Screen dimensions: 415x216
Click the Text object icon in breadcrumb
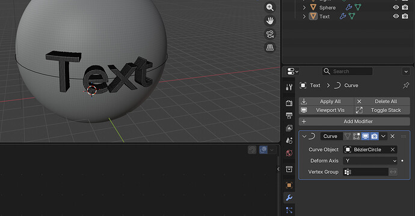(x=303, y=85)
